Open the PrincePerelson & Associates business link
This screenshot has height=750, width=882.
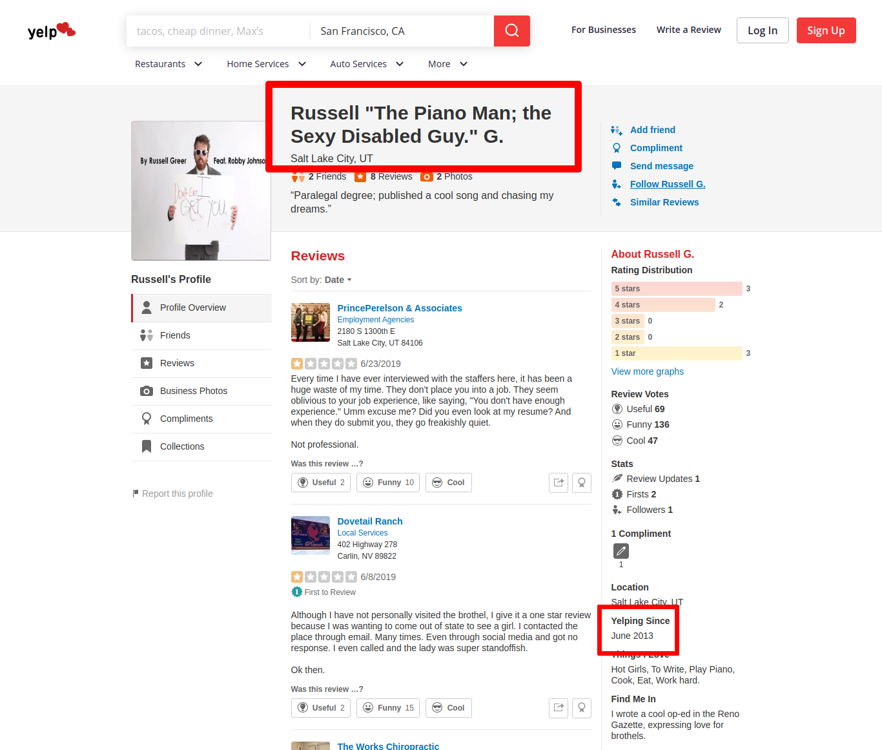400,308
